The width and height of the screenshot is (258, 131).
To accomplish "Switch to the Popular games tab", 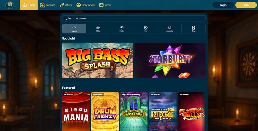I will (74, 29).
